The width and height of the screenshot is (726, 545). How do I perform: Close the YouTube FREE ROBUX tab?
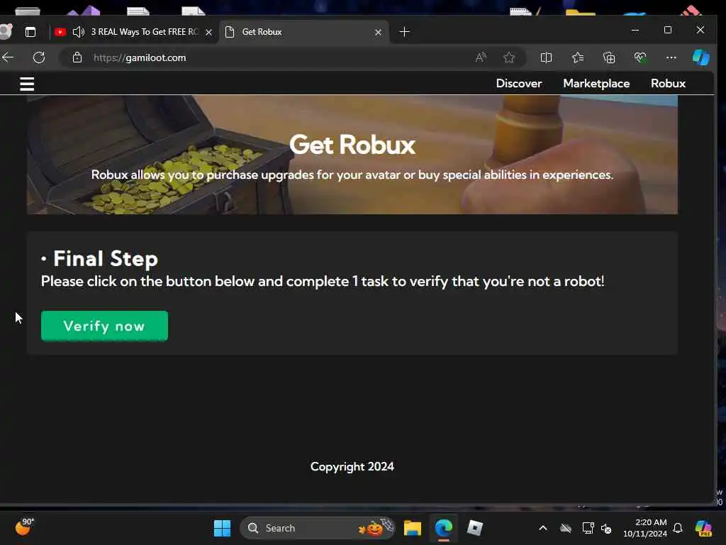[209, 32]
